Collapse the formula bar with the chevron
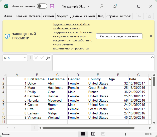Image resolution: width=157 pixels, height=137 pixels. pyautogui.click(x=152, y=57)
